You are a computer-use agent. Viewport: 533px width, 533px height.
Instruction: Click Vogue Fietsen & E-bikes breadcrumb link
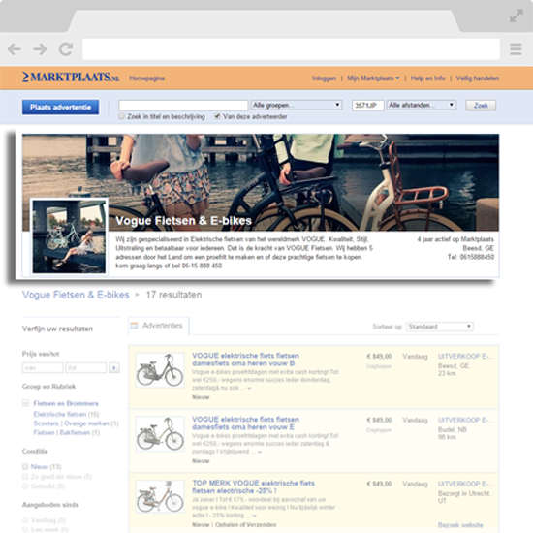76,295
